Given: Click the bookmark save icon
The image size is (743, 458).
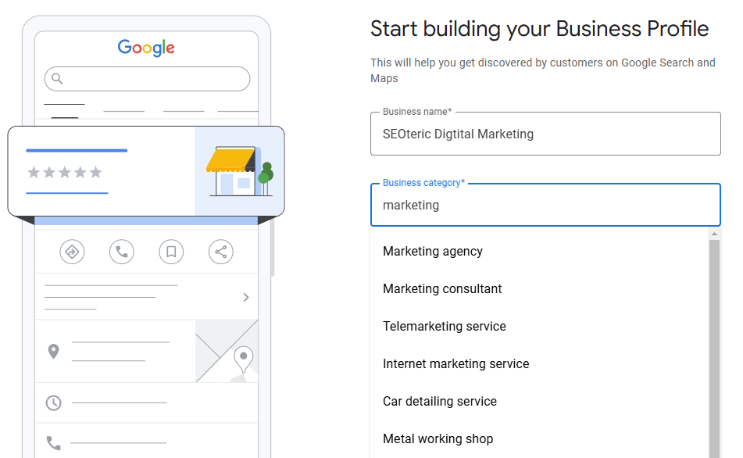Looking at the screenshot, I should tap(171, 252).
